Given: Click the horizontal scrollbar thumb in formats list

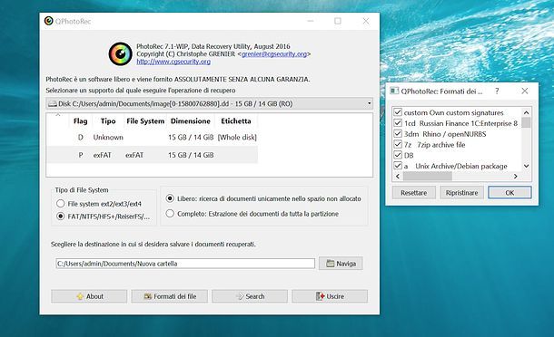Looking at the screenshot, I should coord(428,176).
